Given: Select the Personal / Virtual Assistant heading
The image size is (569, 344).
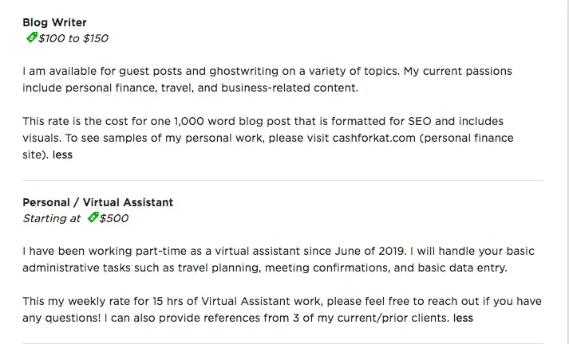Looking at the screenshot, I should click(x=97, y=202).
